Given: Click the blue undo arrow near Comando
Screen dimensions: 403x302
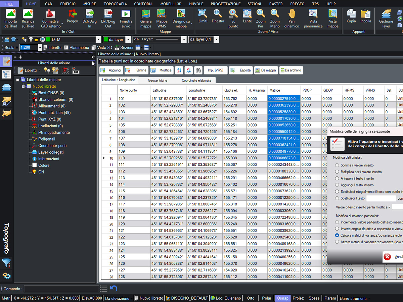Looking at the screenshot, I should pyautogui.click(x=114, y=289).
